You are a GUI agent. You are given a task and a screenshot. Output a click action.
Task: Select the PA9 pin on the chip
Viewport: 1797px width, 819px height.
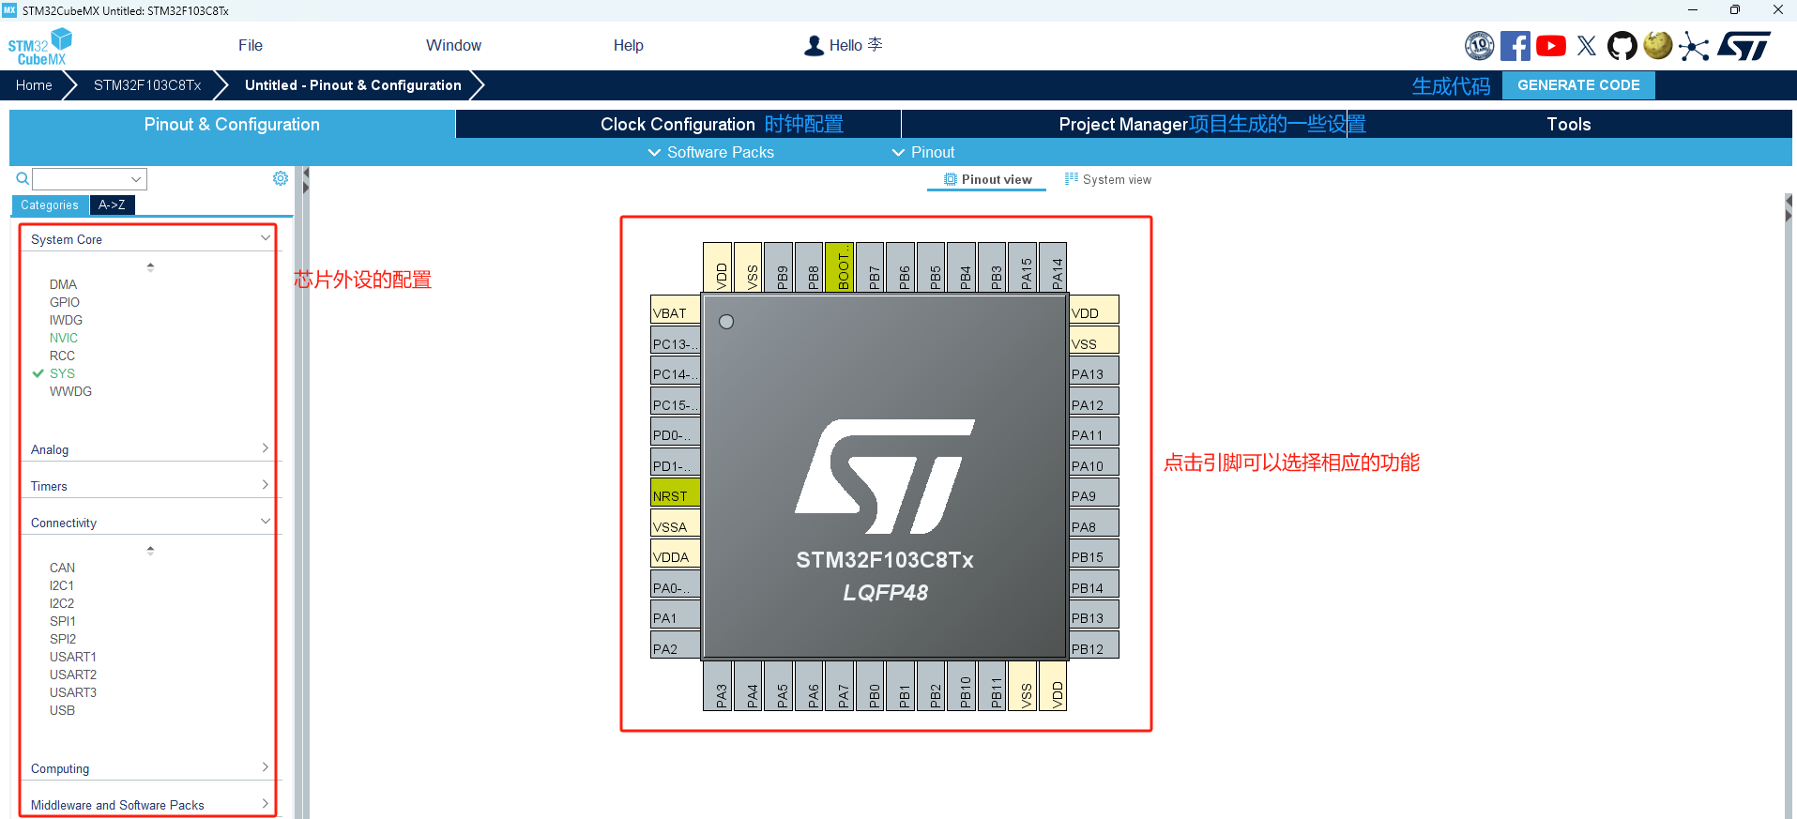[x=1094, y=493]
